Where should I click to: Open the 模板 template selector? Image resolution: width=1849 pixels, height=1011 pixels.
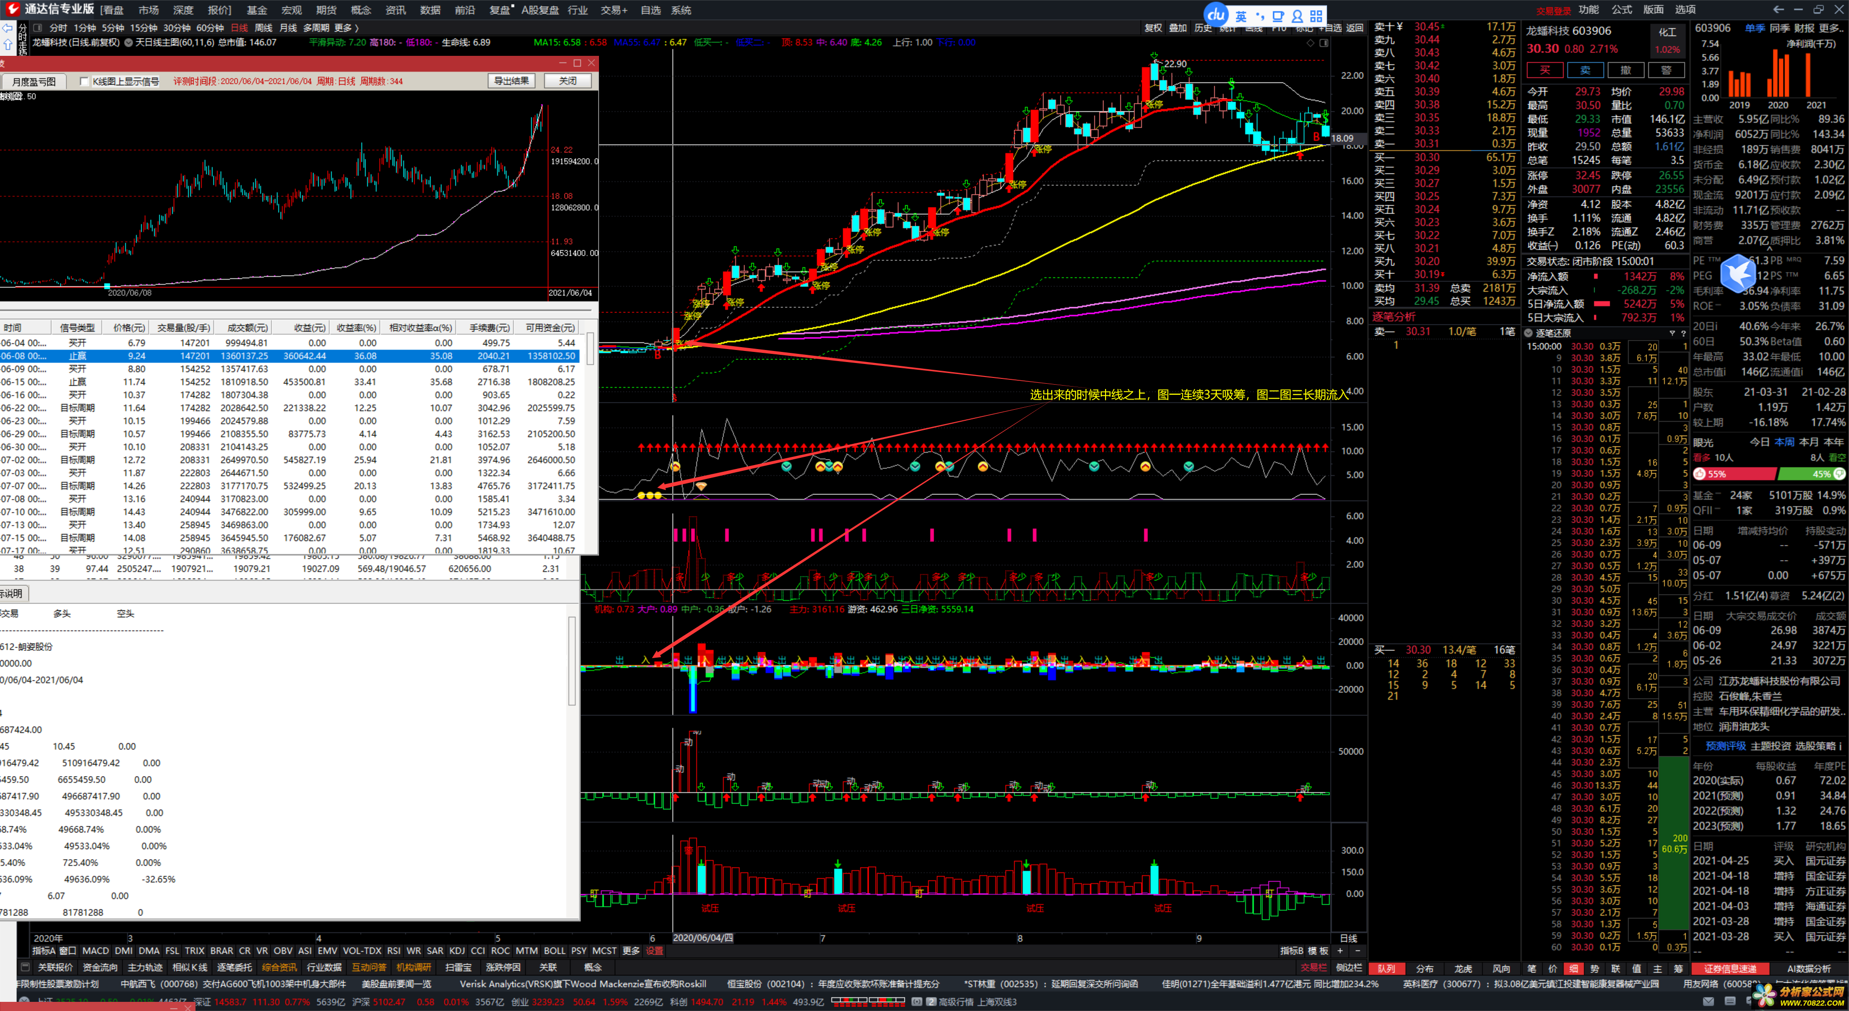[x=1318, y=951]
